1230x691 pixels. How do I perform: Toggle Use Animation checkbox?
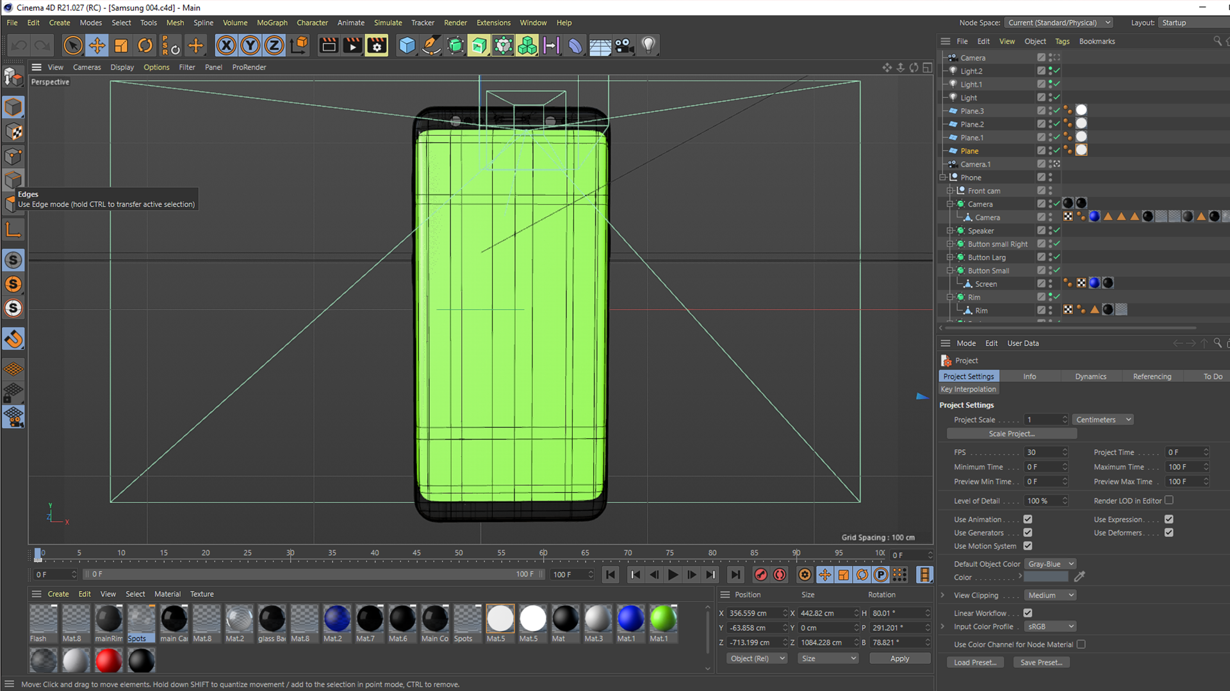[1028, 520]
